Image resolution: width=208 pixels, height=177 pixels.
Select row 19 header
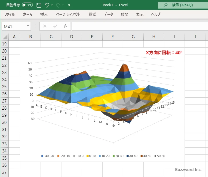pos(4,44)
